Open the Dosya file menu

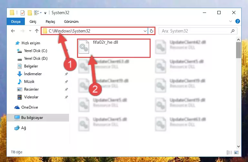tap(16, 22)
